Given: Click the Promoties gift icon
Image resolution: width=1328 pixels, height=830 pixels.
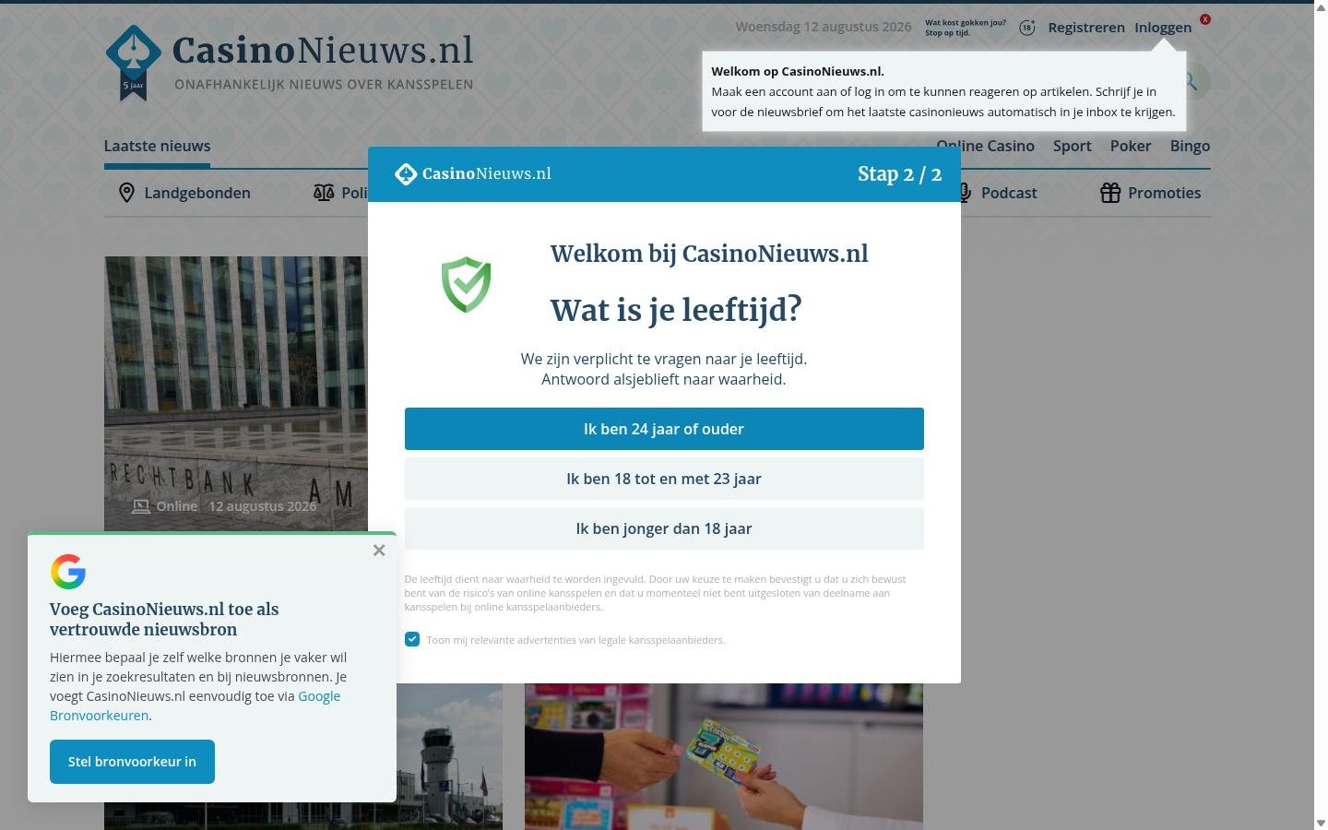Looking at the screenshot, I should 1110,193.
